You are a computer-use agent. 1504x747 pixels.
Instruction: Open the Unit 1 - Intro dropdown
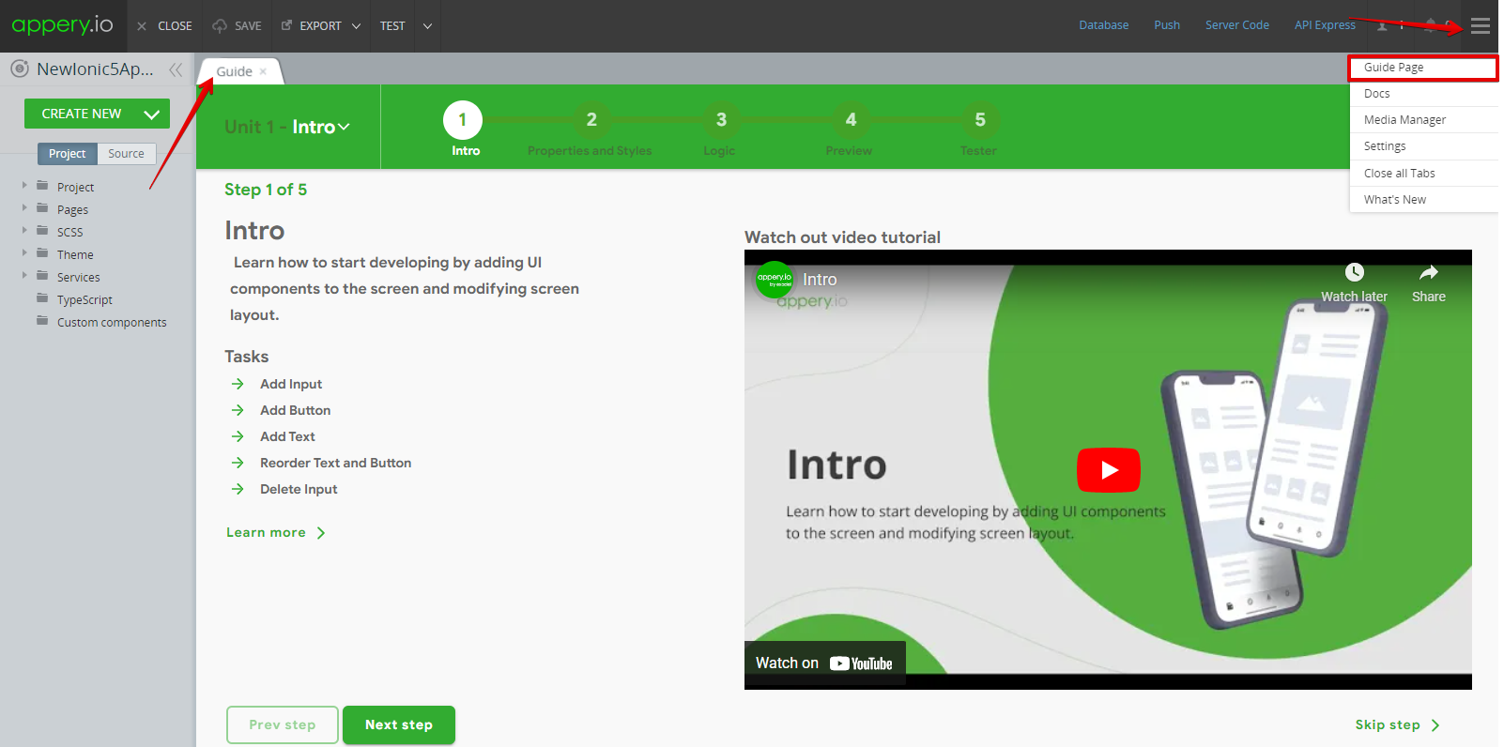coord(287,127)
